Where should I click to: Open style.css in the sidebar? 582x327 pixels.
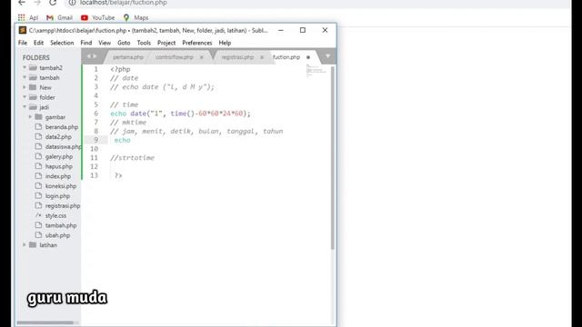pyautogui.click(x=55, y=215)
